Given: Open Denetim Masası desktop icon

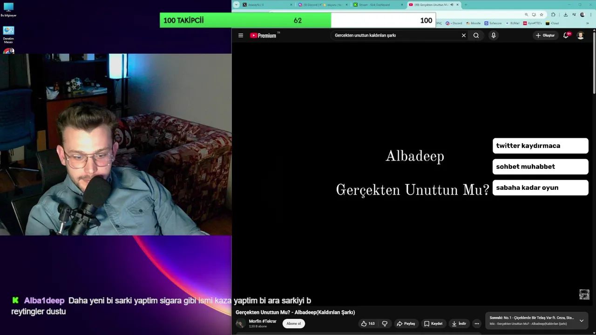Looking at the screenshot, I should (8, 35).
